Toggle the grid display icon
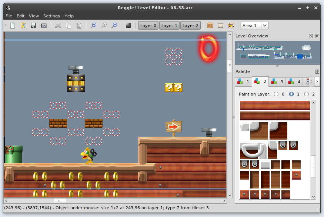Screen dimensions: 324x217 coord(128,26)
